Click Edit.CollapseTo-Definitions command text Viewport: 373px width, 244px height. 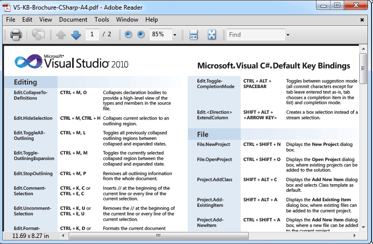point(31,95)
